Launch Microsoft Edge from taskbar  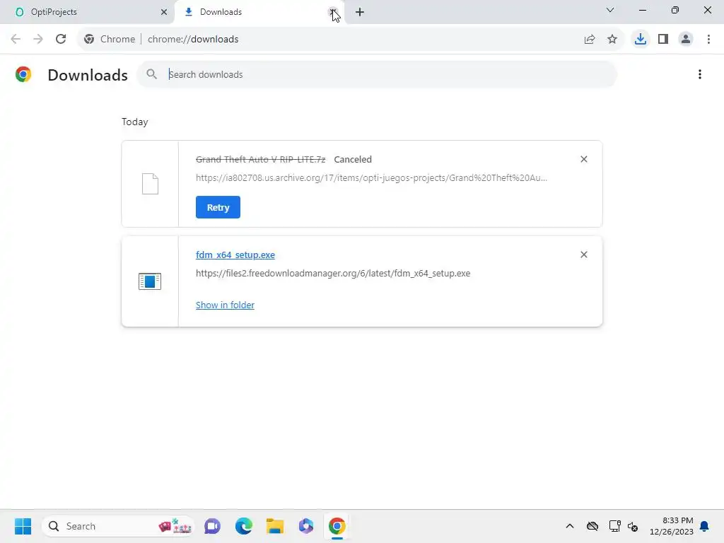pyautogui.click(x=244, y=526)
